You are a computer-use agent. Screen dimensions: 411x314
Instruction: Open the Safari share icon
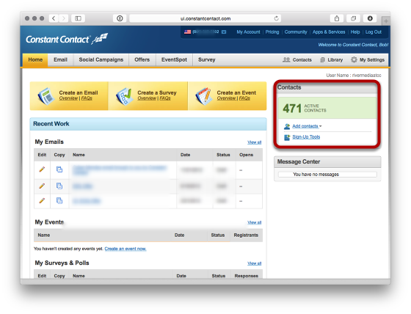pos(337,18)
